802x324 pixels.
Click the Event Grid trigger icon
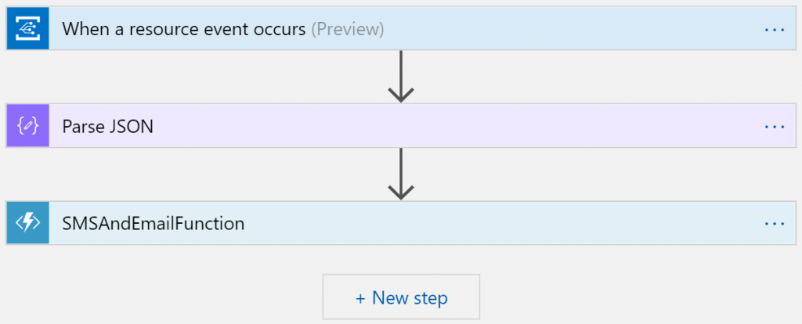click(x=27, y=29)
